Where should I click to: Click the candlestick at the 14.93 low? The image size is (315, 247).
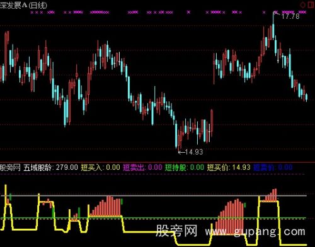[x=179, y=140]
